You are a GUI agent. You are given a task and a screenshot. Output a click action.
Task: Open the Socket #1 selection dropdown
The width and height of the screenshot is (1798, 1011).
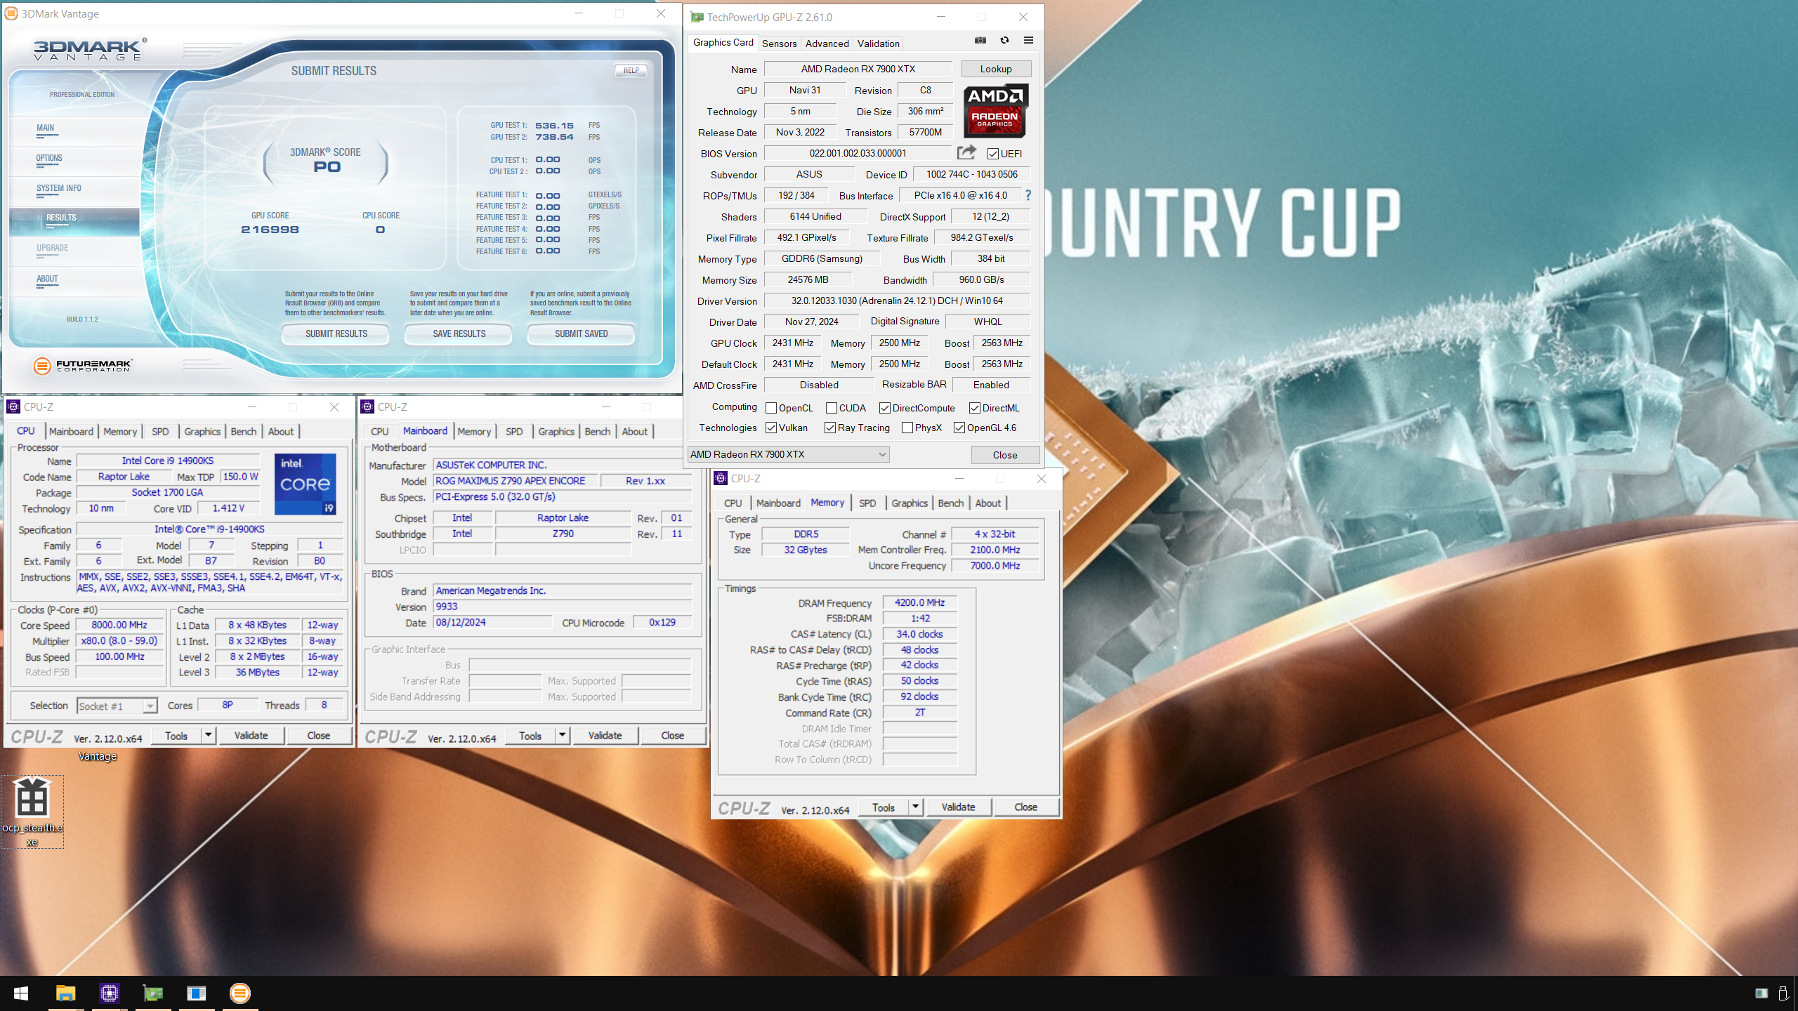pyautogui.click(x=117, y=706)
